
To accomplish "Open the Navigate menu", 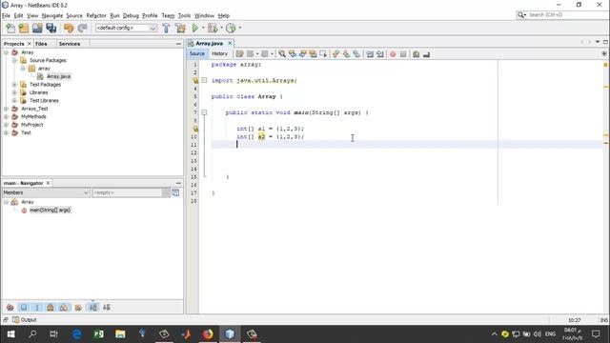I will point(52,15).
